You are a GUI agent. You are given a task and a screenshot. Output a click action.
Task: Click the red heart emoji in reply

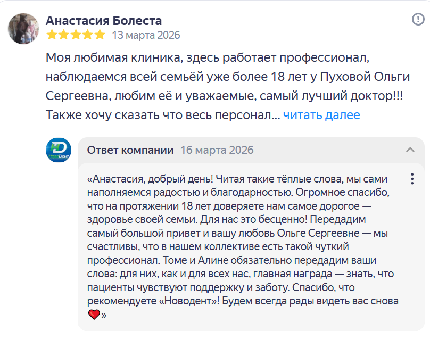[94, 315]
